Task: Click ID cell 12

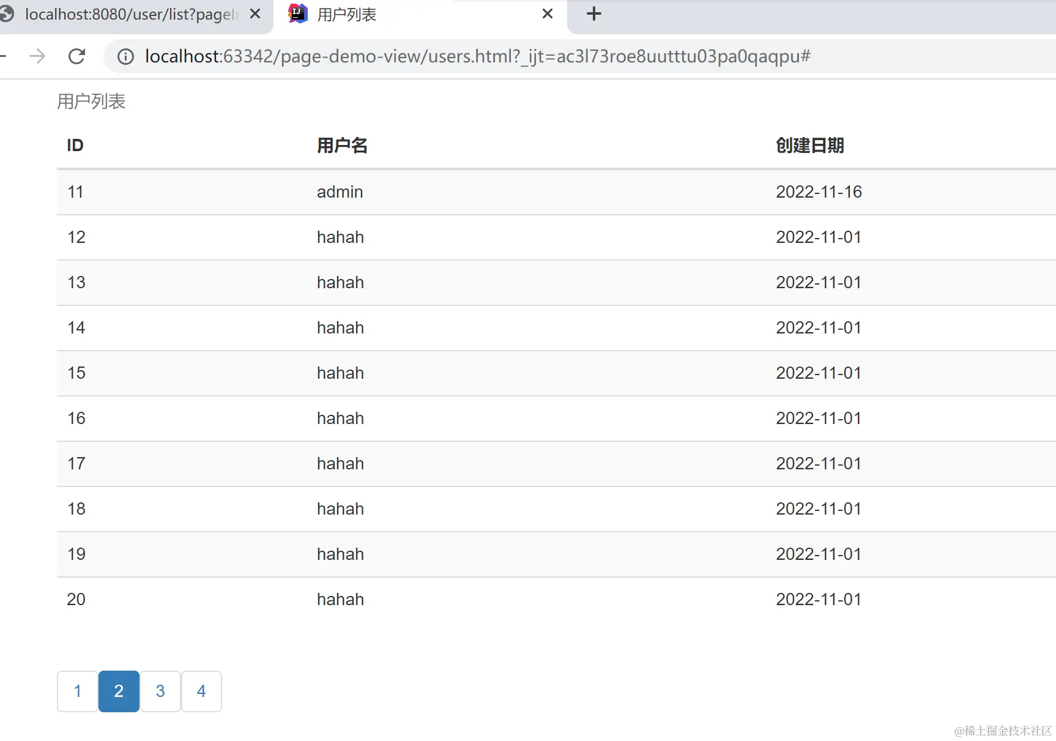Action: [76, 237]
